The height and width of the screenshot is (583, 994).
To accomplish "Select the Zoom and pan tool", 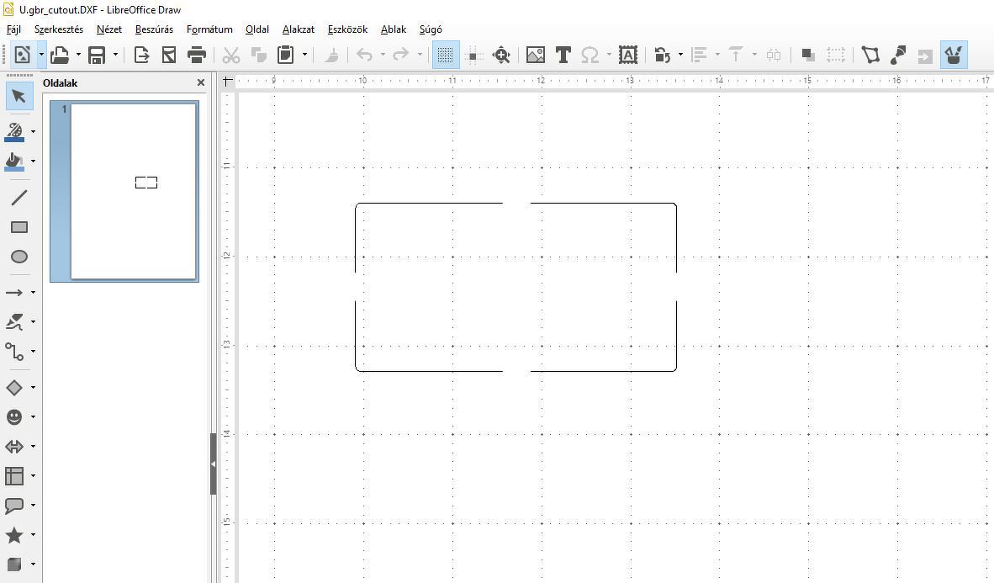I will [x=501, y=56].
